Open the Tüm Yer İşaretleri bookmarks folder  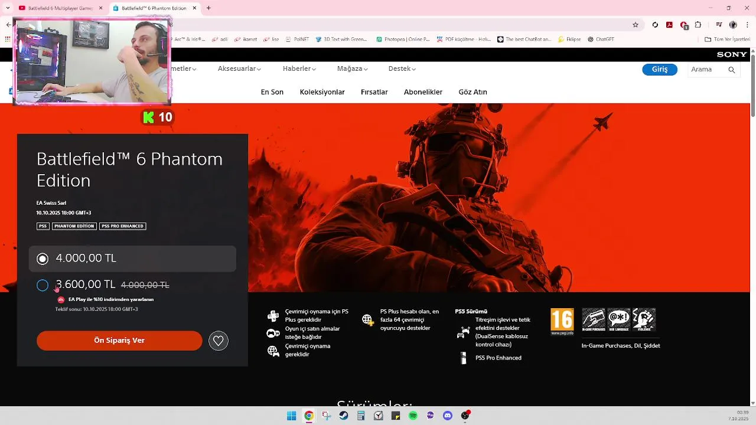728,40
